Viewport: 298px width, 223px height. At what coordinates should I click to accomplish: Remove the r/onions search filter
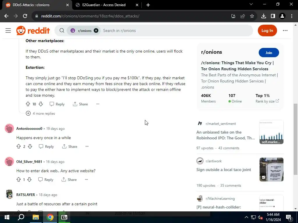tap(96, 30)
